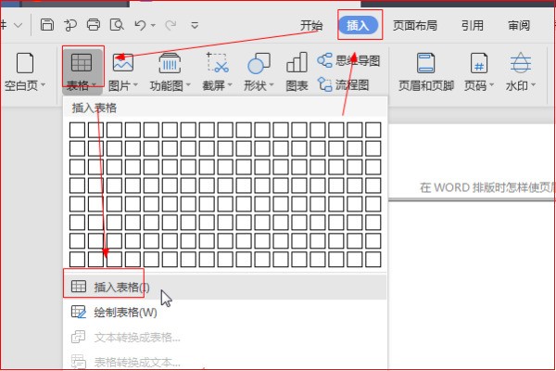The image size is (556, 371).
Task: Choose 绘制表格(W) menu entry
Action: pos(225,313)
